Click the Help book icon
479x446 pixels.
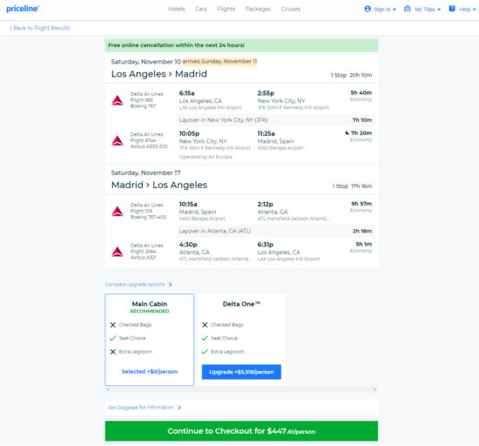click(x=452, y=9)
